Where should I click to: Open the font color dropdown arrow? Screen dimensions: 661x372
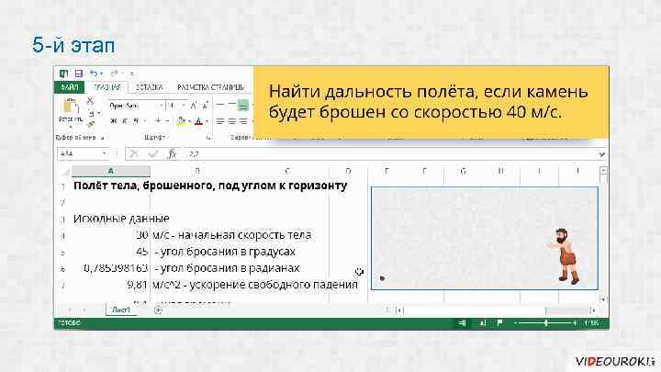[x=207, y=121]
